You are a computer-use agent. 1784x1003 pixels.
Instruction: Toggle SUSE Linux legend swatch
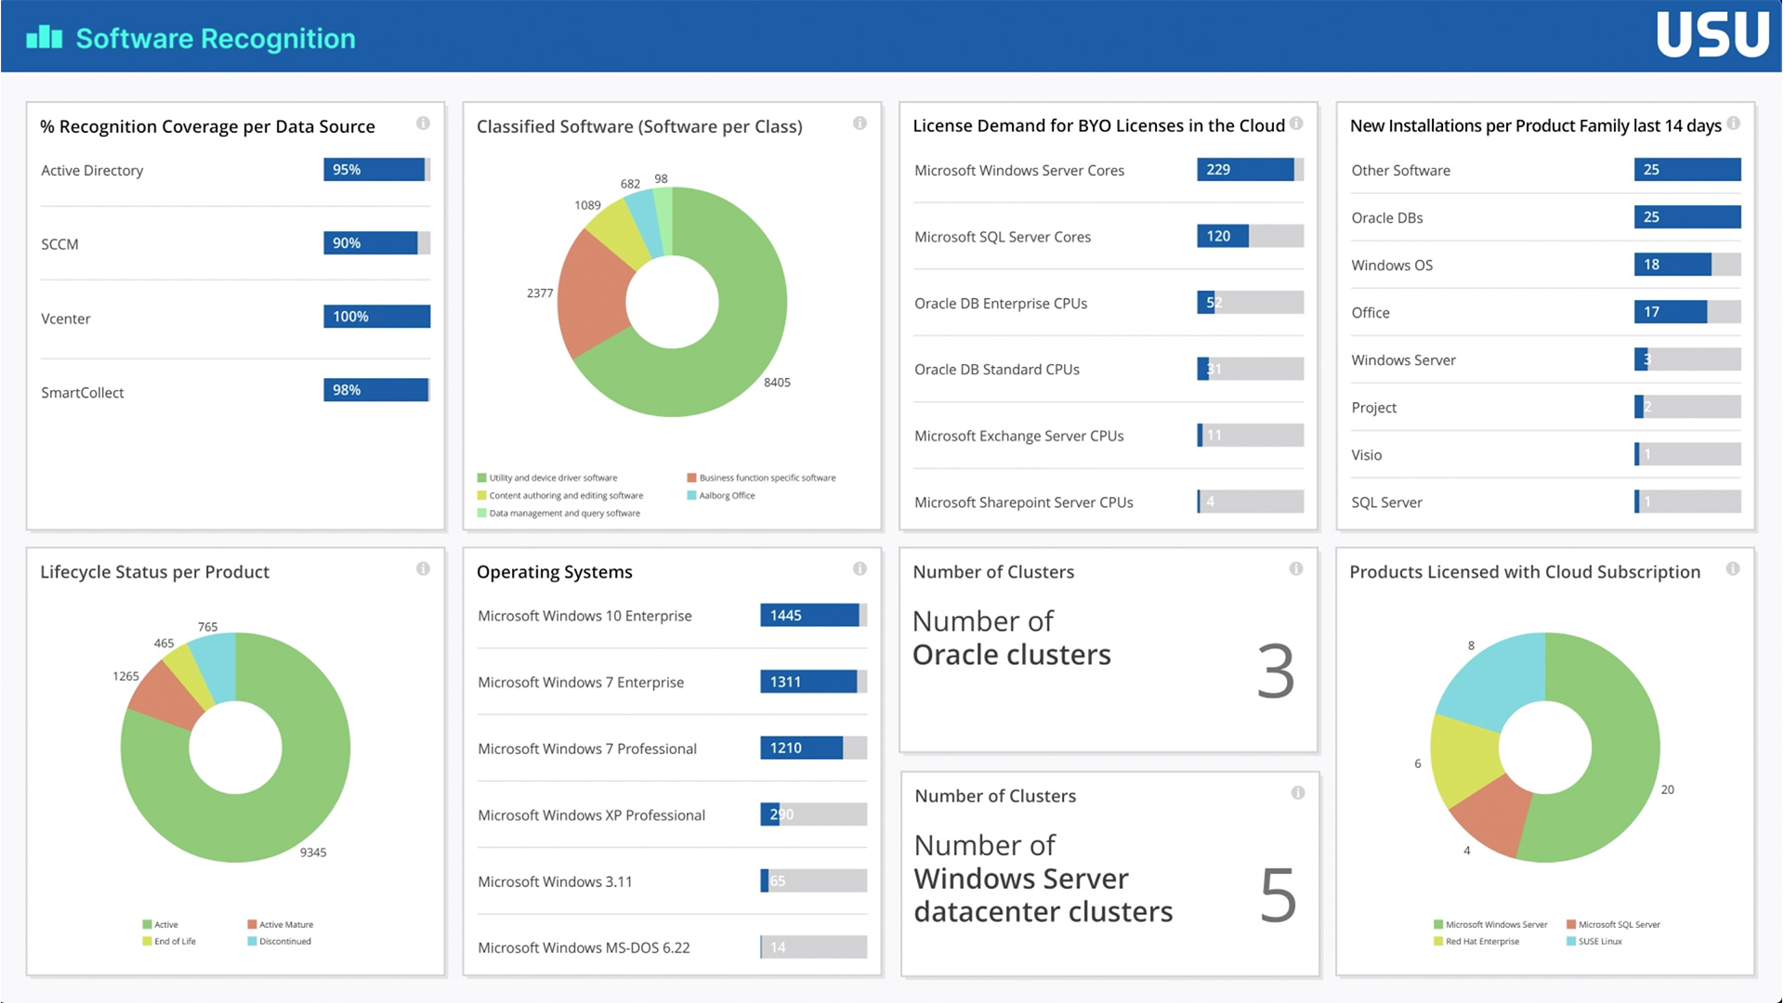[1571, 942]
